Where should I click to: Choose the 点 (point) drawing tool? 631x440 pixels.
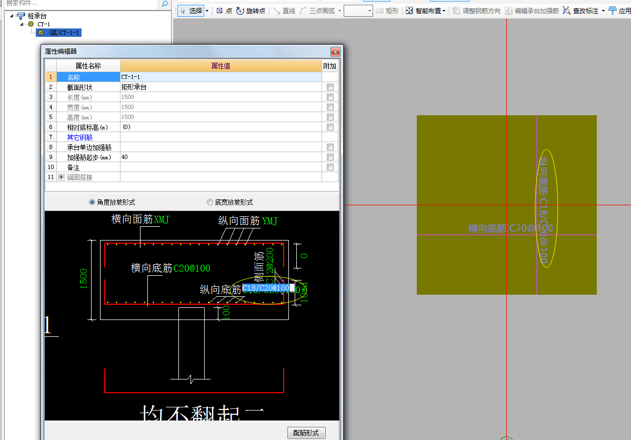(x=224, y=11)
